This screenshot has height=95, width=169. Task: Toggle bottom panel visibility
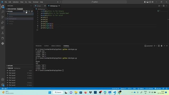click(x=148, y=2)
